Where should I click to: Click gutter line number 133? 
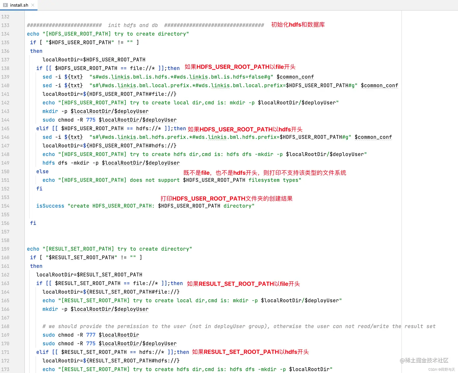point(5,25)
